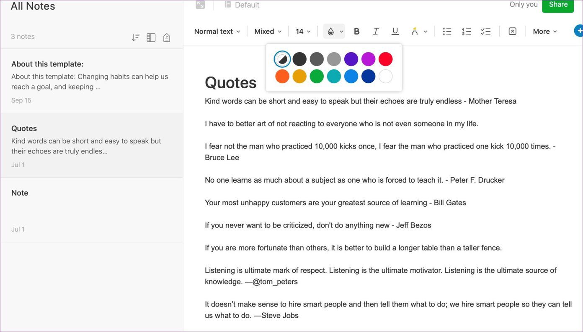Screen dimensions: 583x332
Task: Pick the orange color swatch
Action: pos(282,77)
